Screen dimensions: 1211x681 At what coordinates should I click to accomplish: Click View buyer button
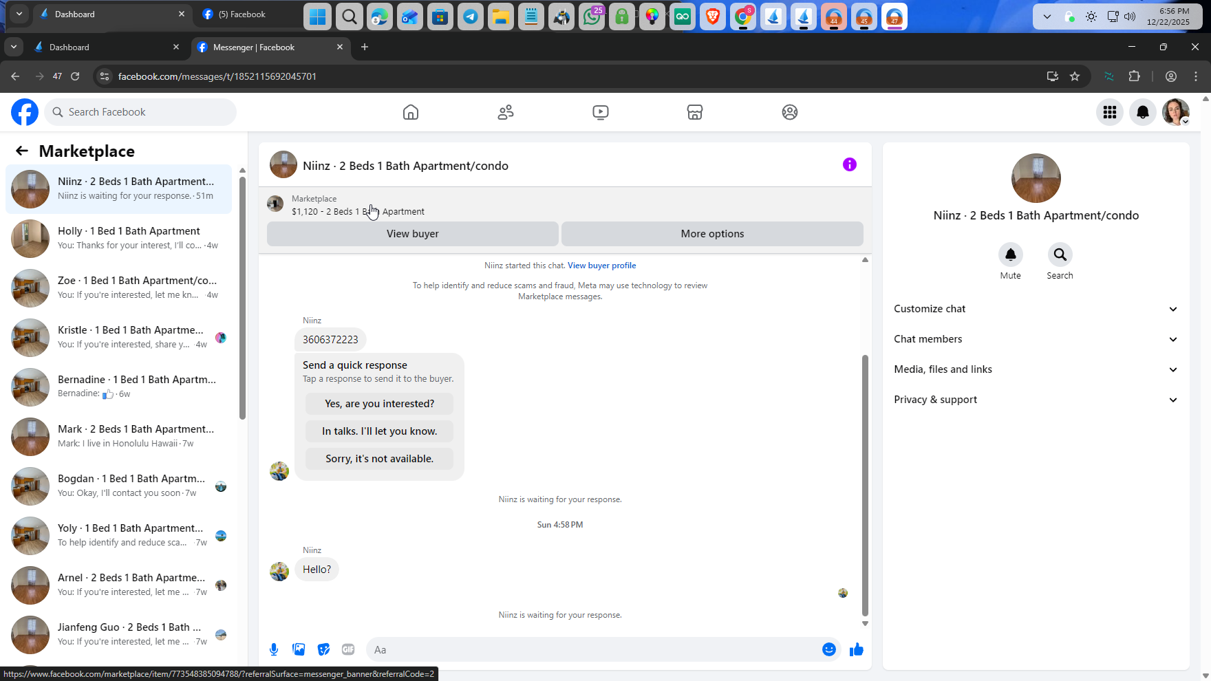coord(412,234)
